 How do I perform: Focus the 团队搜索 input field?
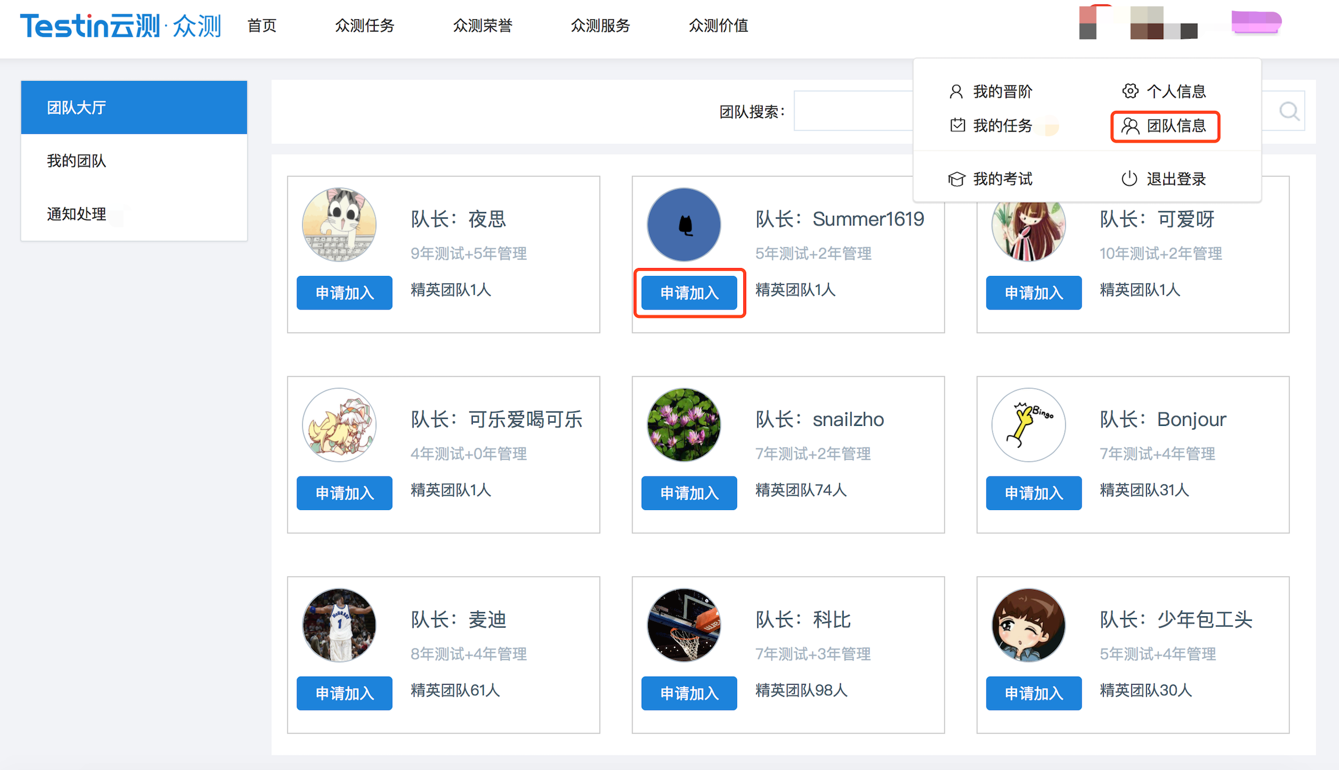tap(852, 111)
